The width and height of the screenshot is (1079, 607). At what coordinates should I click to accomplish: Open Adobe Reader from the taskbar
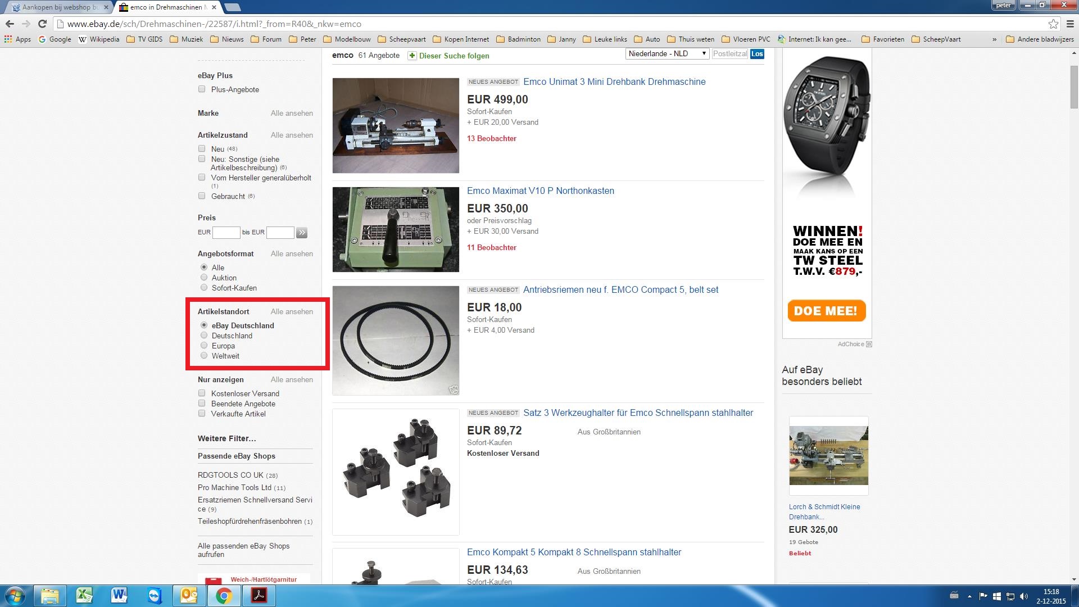click(259, 596)
